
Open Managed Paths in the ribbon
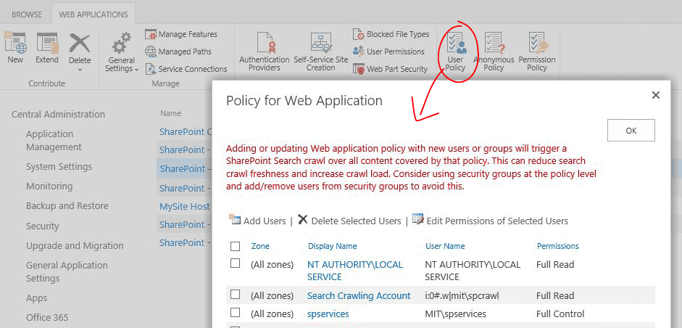pyautogui.click(x=178, y=52)
